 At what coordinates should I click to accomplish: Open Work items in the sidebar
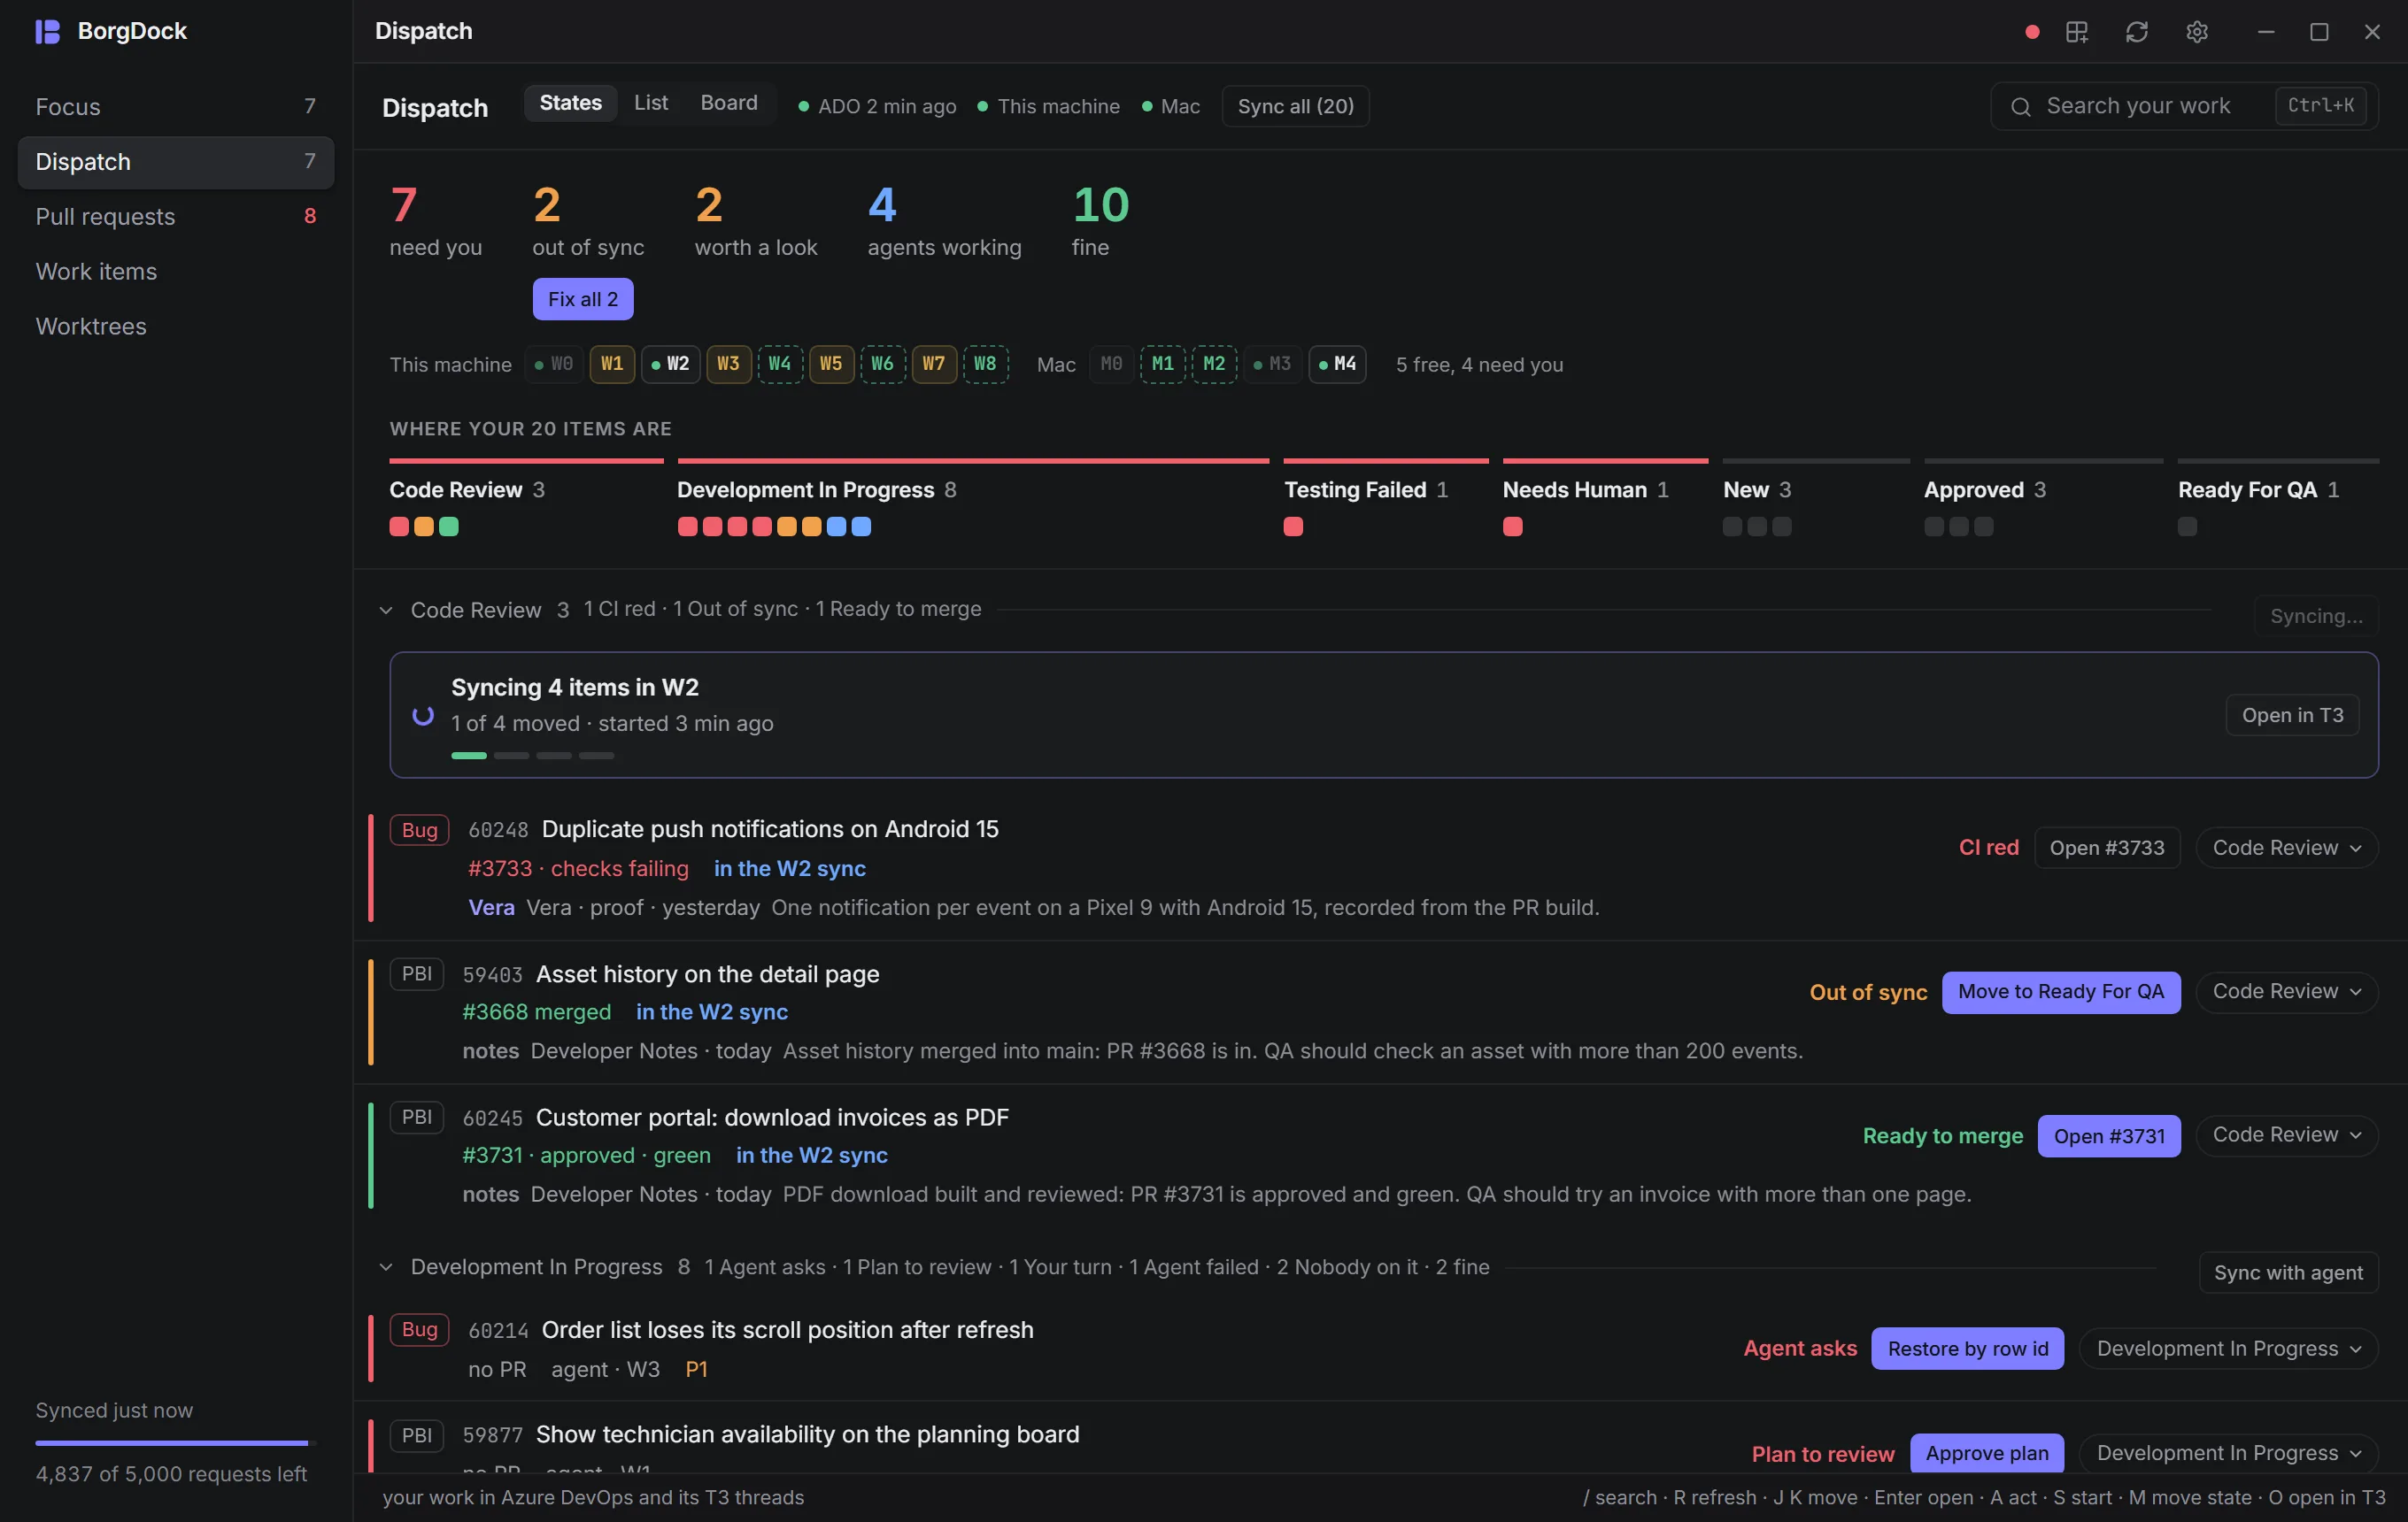176,272
